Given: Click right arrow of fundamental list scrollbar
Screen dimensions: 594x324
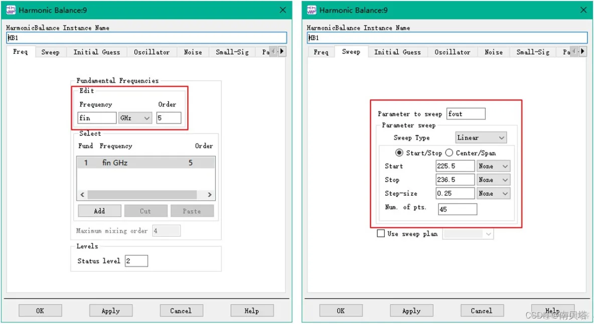Looking at the screenshot, I should [x=210, y=195].
